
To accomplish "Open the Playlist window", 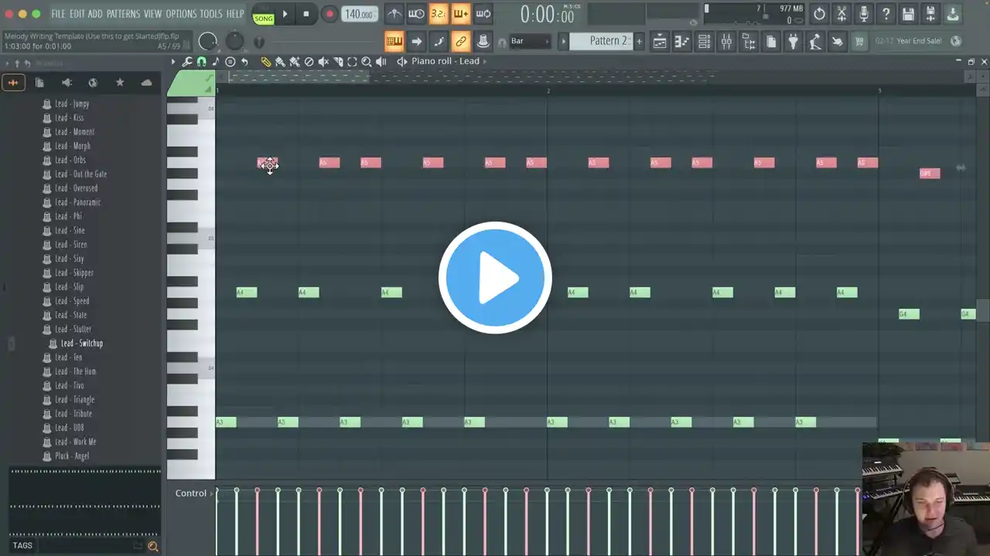I will pyautogui.click(x=660, y=42).
